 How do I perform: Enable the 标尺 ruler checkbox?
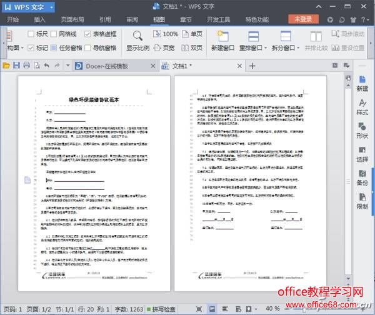(x=31, y=34)
